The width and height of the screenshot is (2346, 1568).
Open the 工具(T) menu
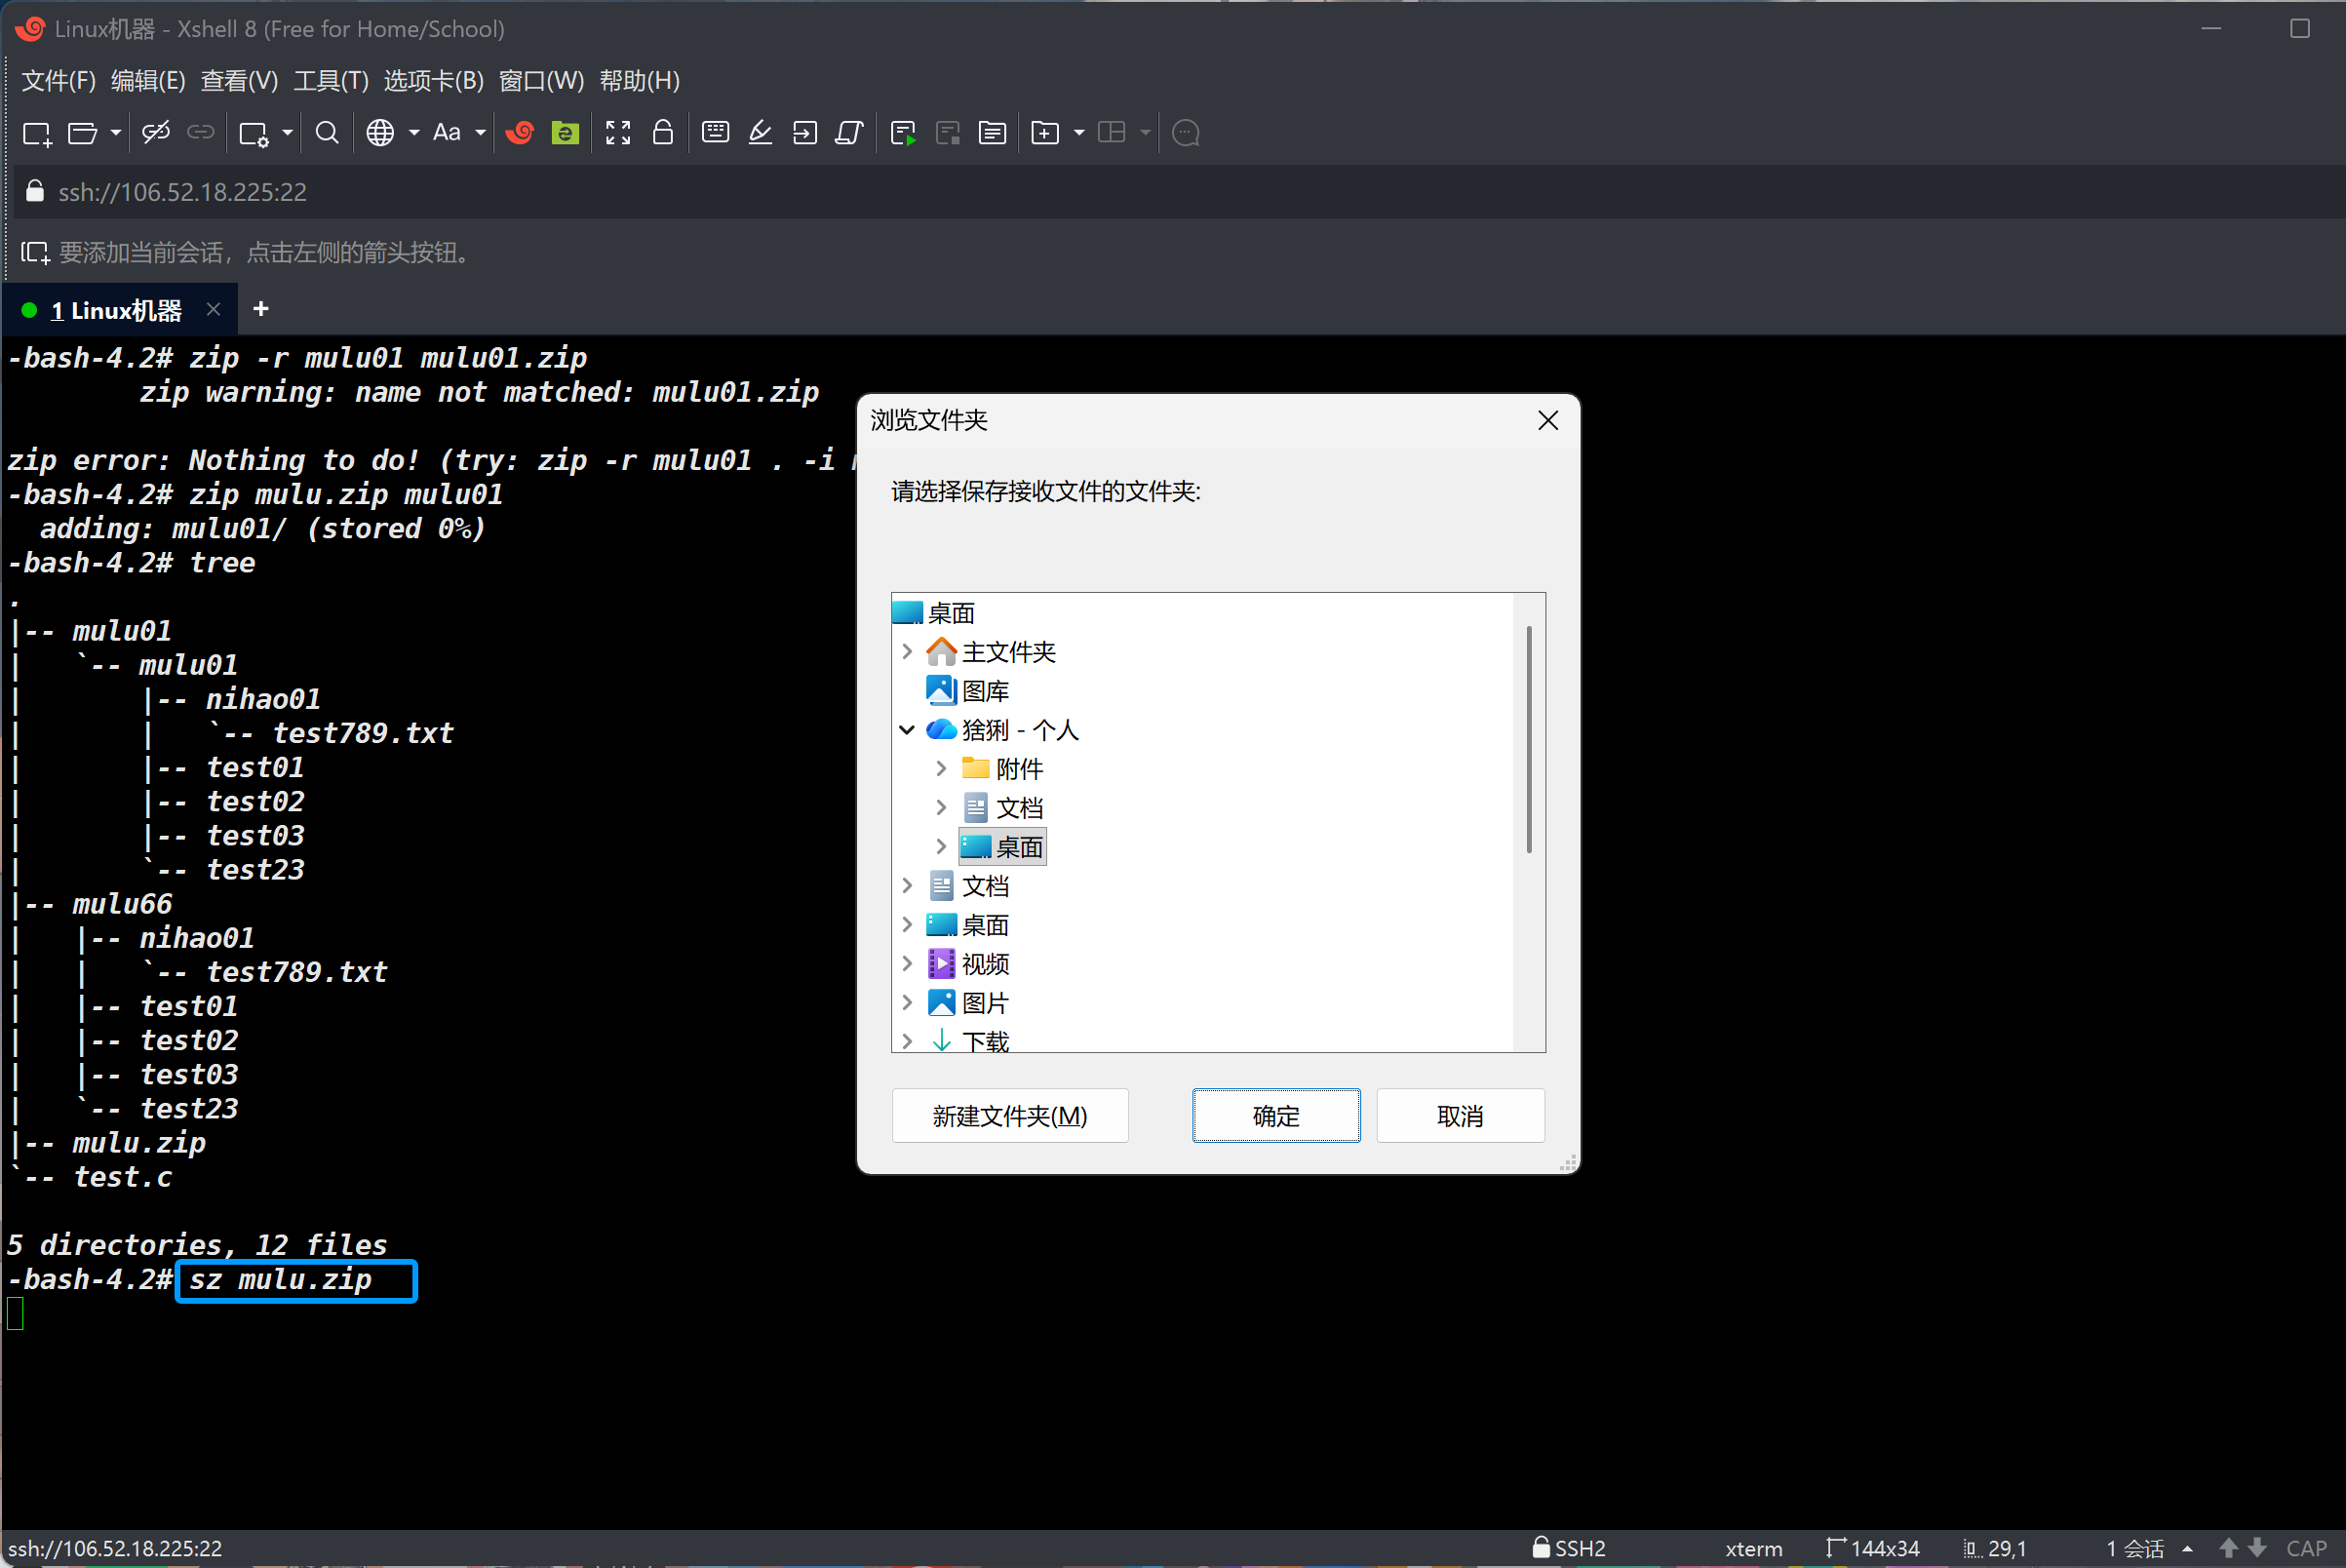click(331, 81)
